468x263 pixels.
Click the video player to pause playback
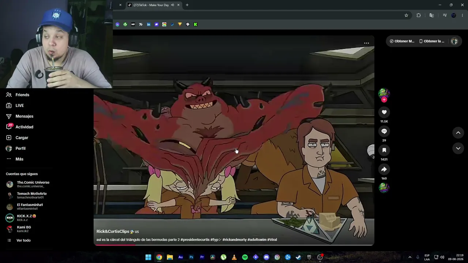click(234, 141)
